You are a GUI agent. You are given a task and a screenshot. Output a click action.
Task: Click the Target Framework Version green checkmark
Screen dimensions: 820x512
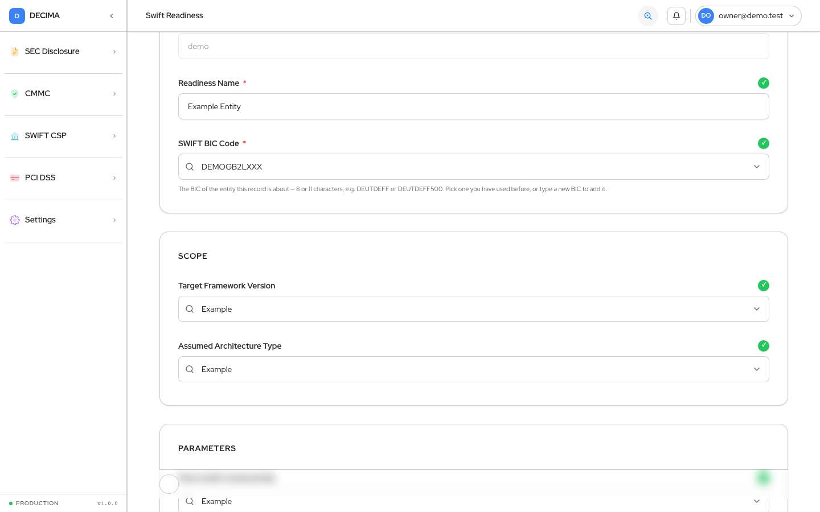[764, 286]
